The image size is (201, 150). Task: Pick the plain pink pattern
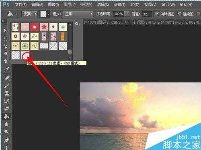(25, 27)
